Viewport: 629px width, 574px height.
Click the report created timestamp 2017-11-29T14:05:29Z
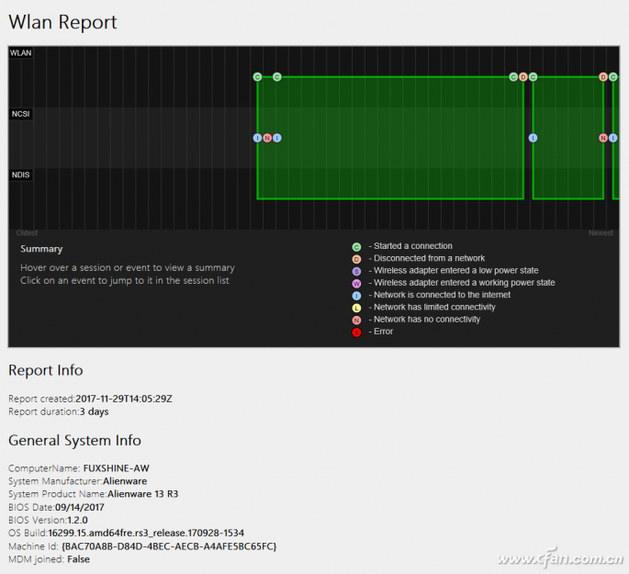(x=124, y=399)
